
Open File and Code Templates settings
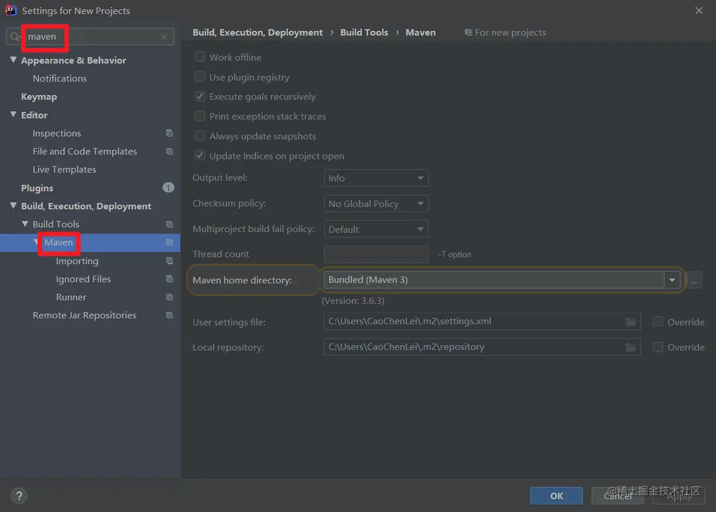(85, 152)
